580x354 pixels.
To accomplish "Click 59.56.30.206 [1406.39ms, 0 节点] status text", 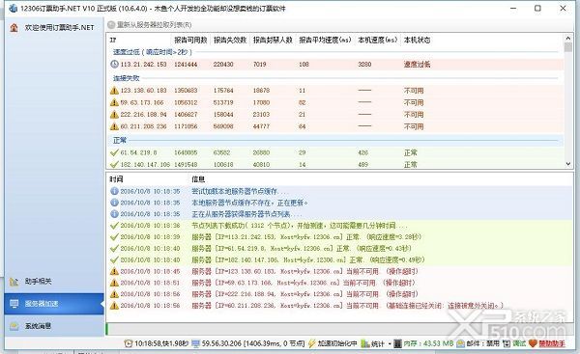I will (253, 343).
